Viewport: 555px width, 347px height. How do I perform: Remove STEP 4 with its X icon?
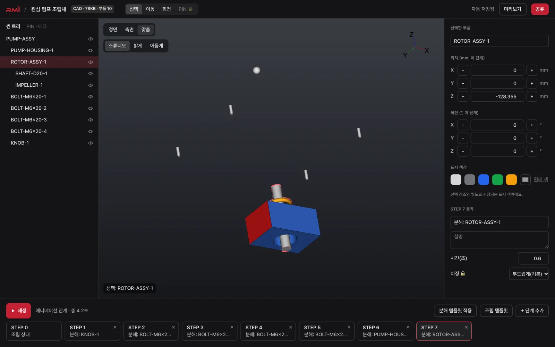tap(291, 327)
